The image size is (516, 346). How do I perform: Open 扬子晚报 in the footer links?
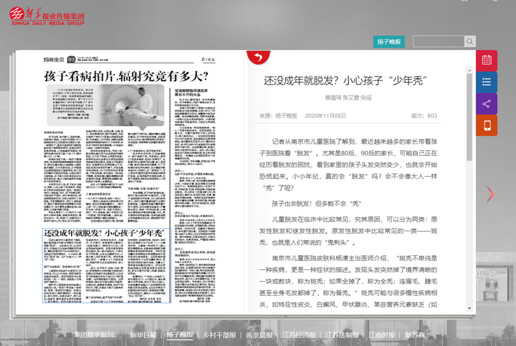click(x=180, y=335)
